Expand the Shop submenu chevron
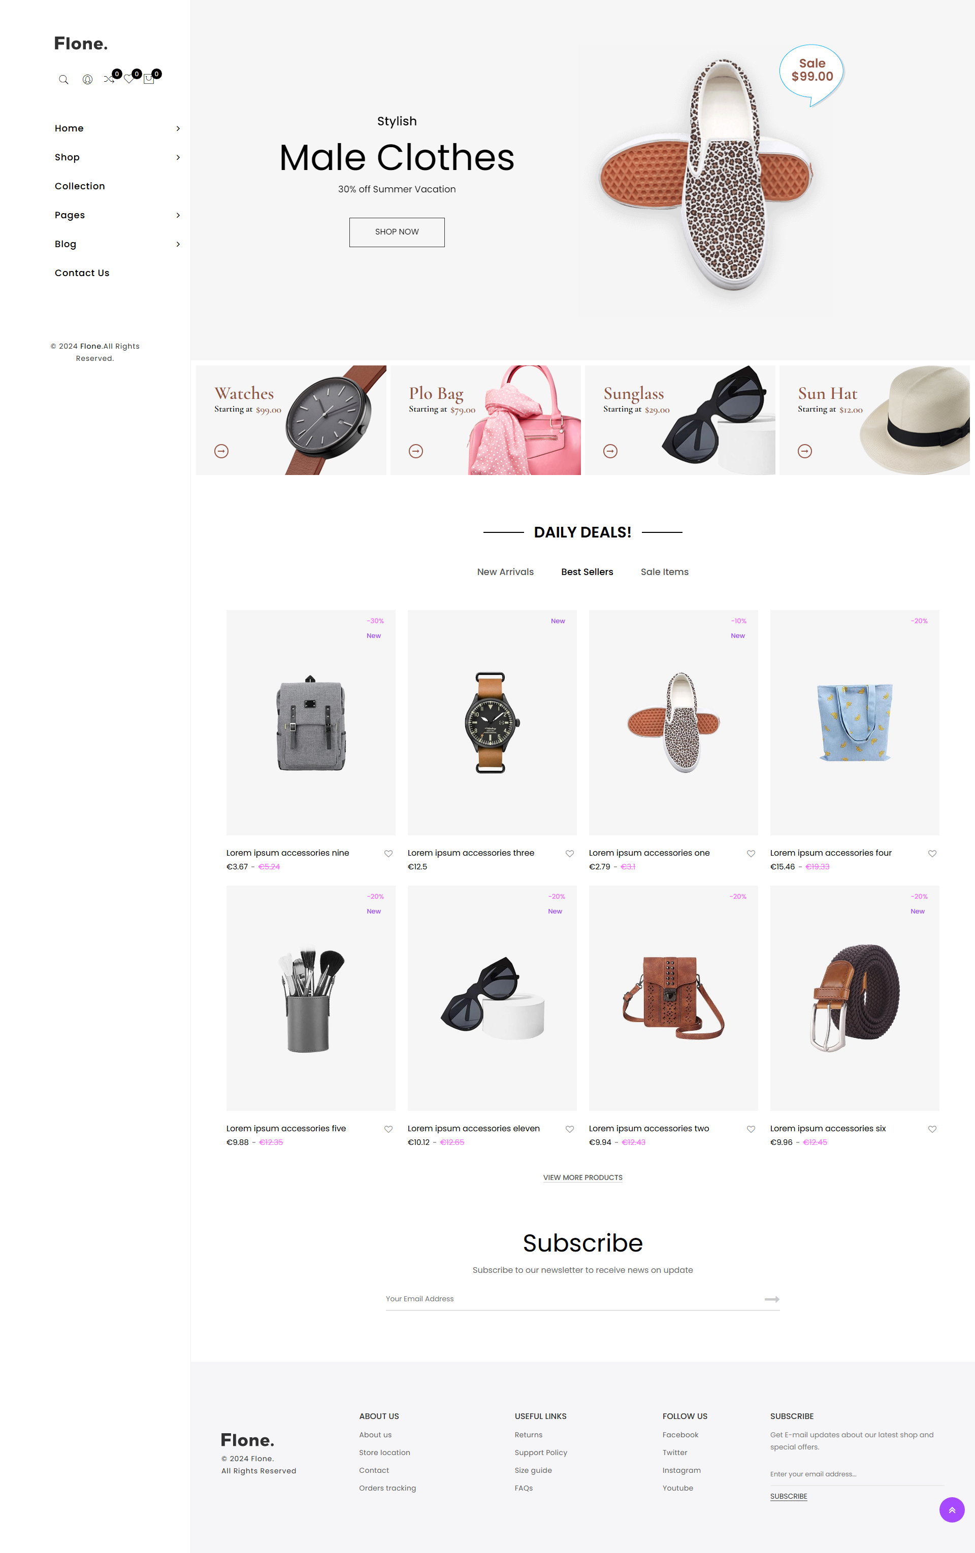Viewport: 975px width, 1553px height. coord(178,157)
